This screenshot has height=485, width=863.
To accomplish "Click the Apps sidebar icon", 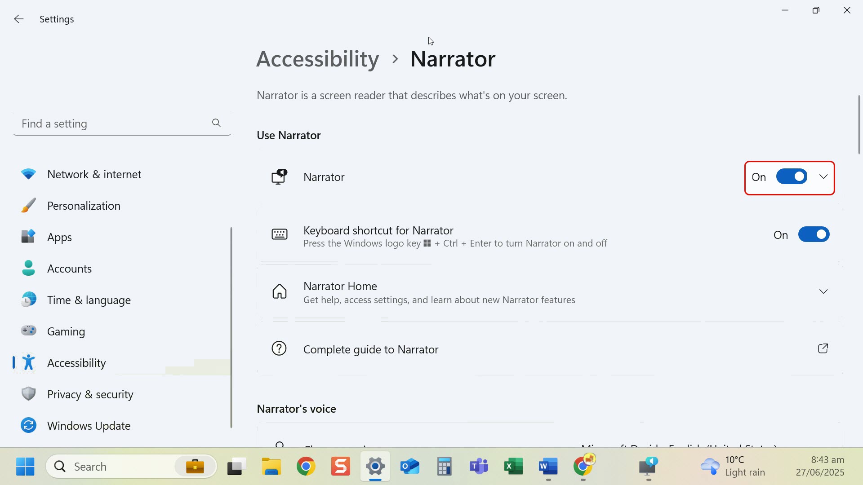I will [x=28, y=237].
